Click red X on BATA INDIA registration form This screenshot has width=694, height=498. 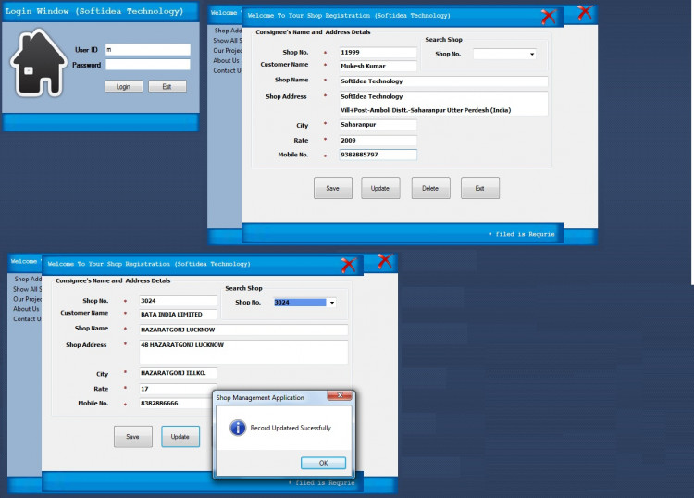(x=348, y=265)
